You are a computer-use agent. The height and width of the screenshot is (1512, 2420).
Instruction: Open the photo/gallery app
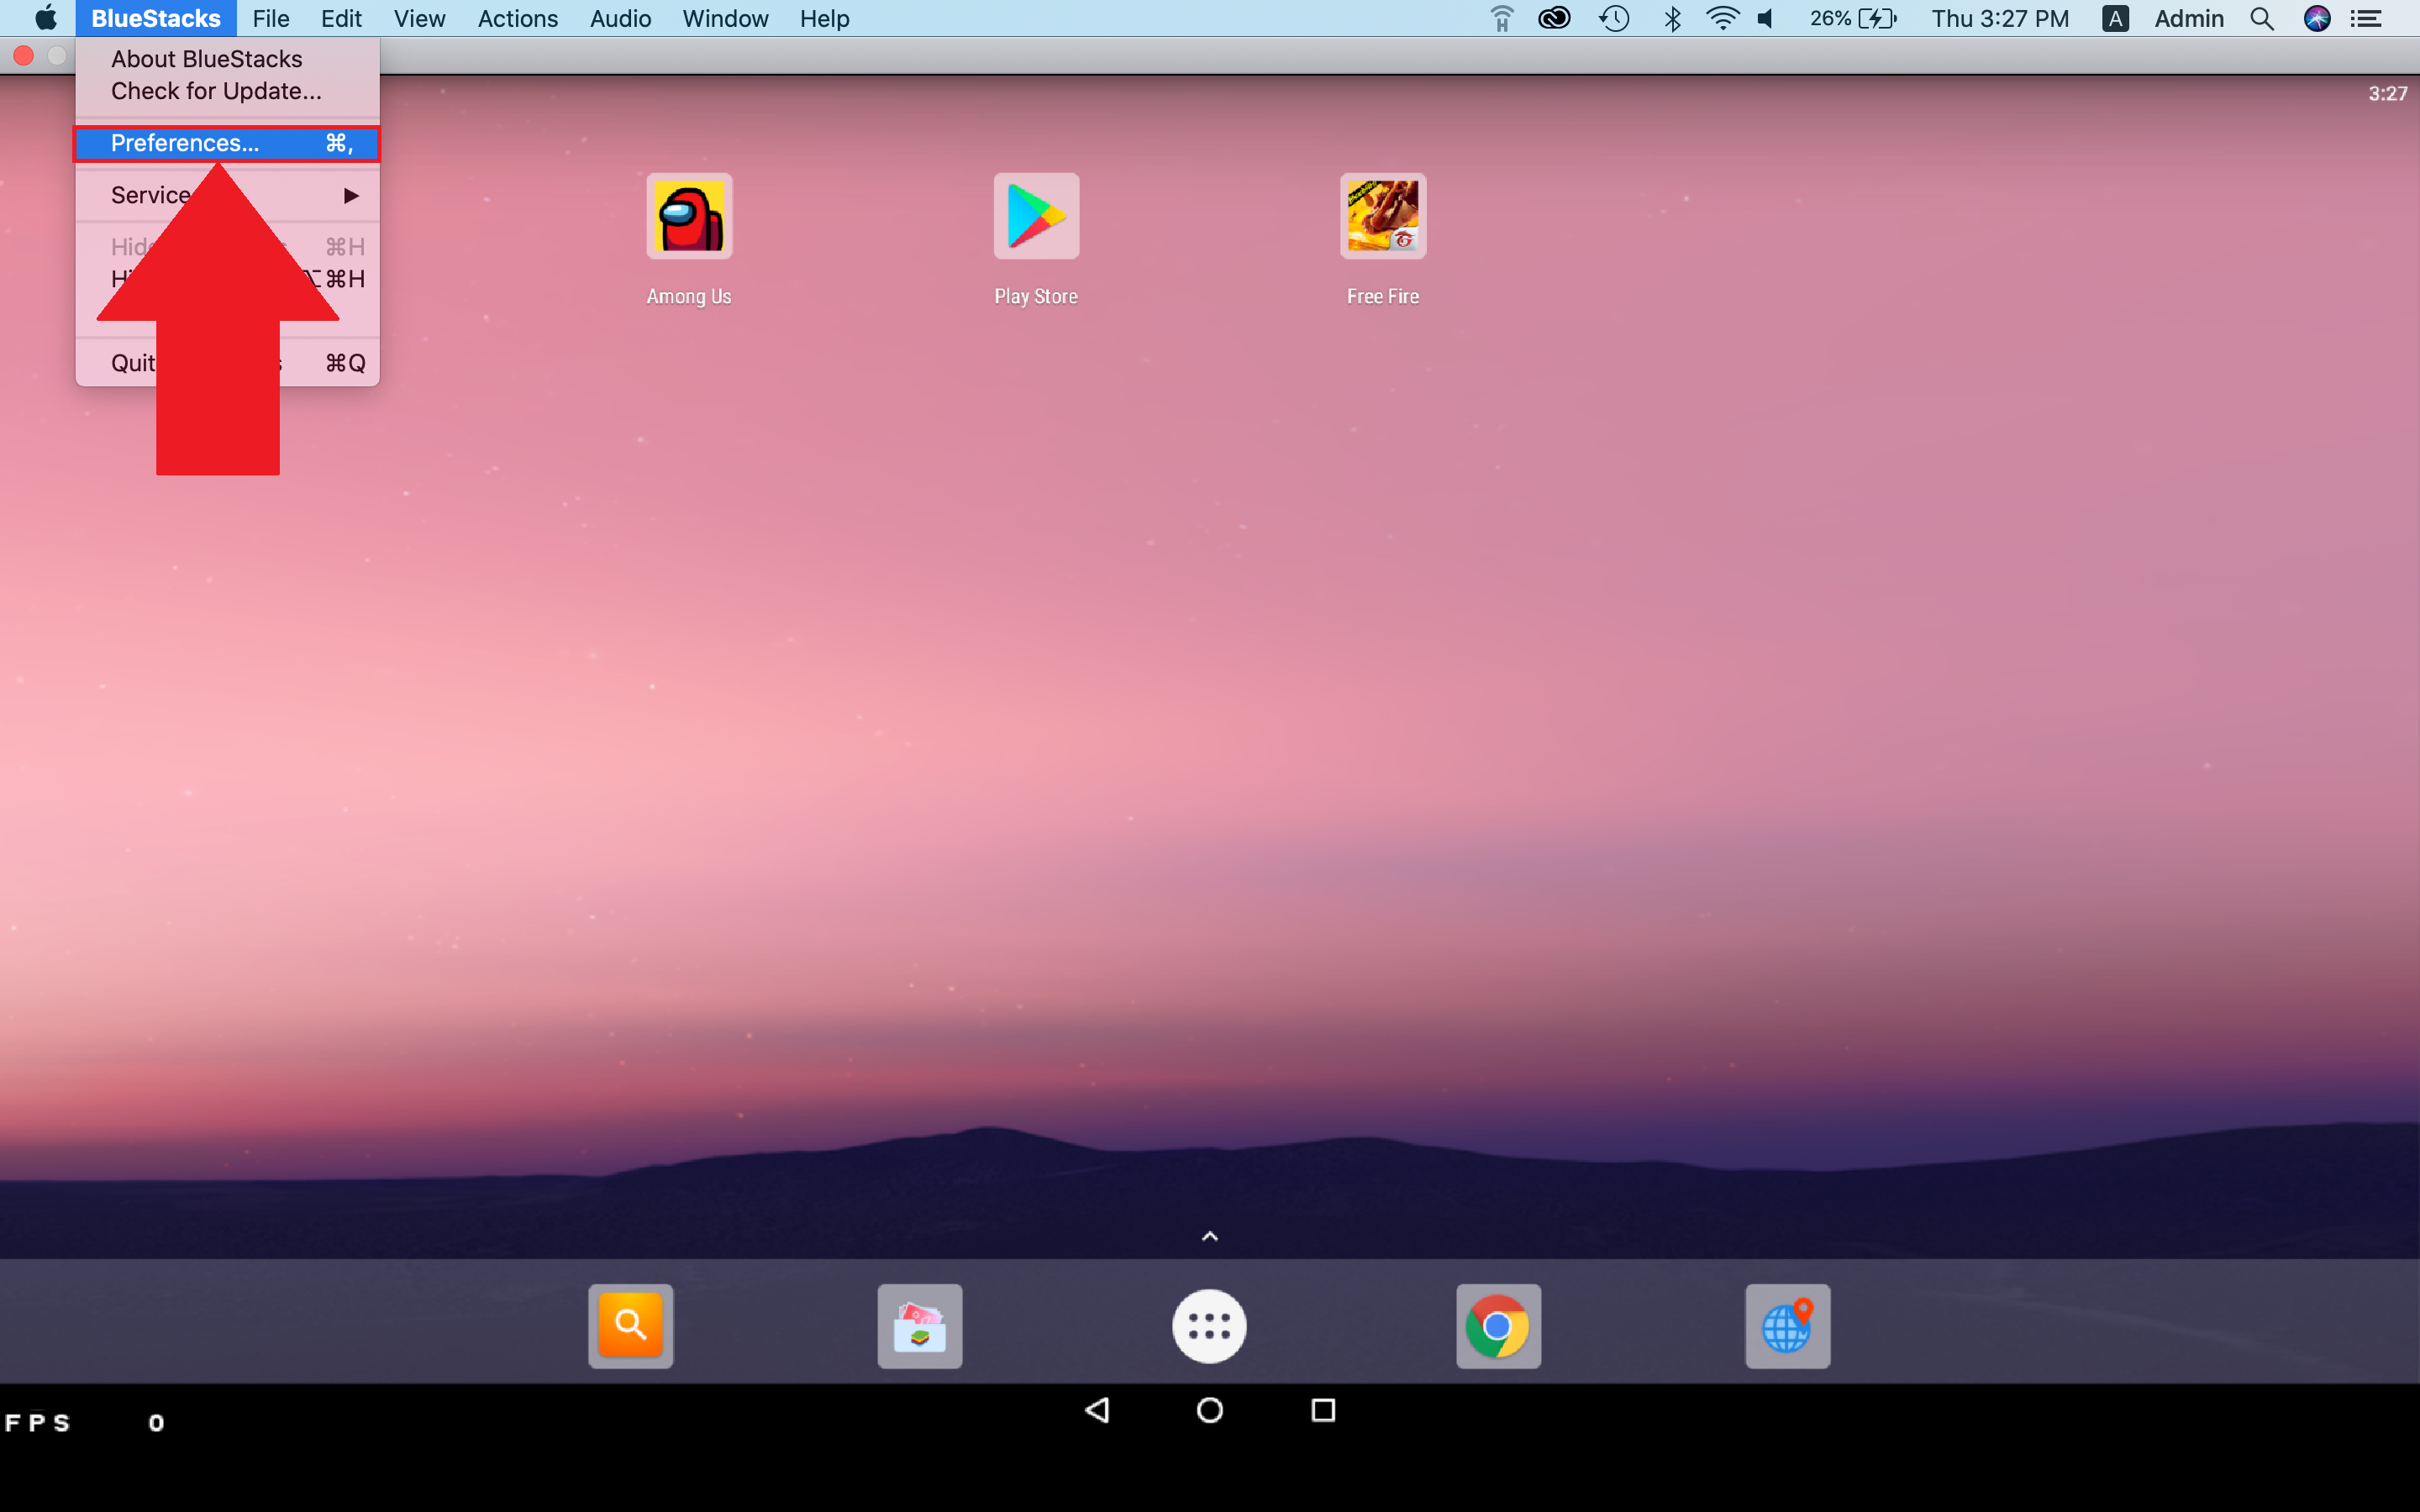click(x=918, y=1326)
